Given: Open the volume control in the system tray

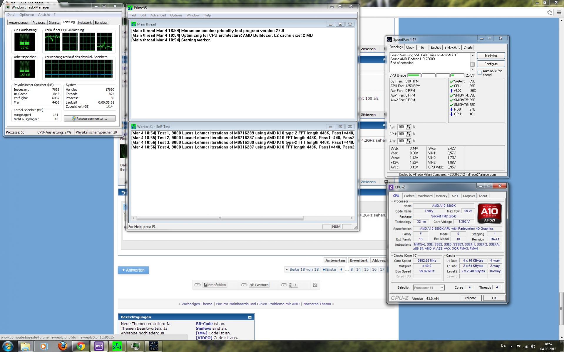Looking at the screenshot, I should (x=533, y=346).
